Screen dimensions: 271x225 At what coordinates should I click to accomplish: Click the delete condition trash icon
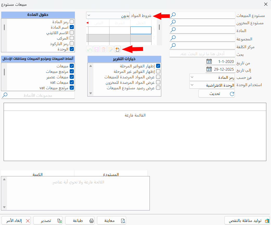103,49
